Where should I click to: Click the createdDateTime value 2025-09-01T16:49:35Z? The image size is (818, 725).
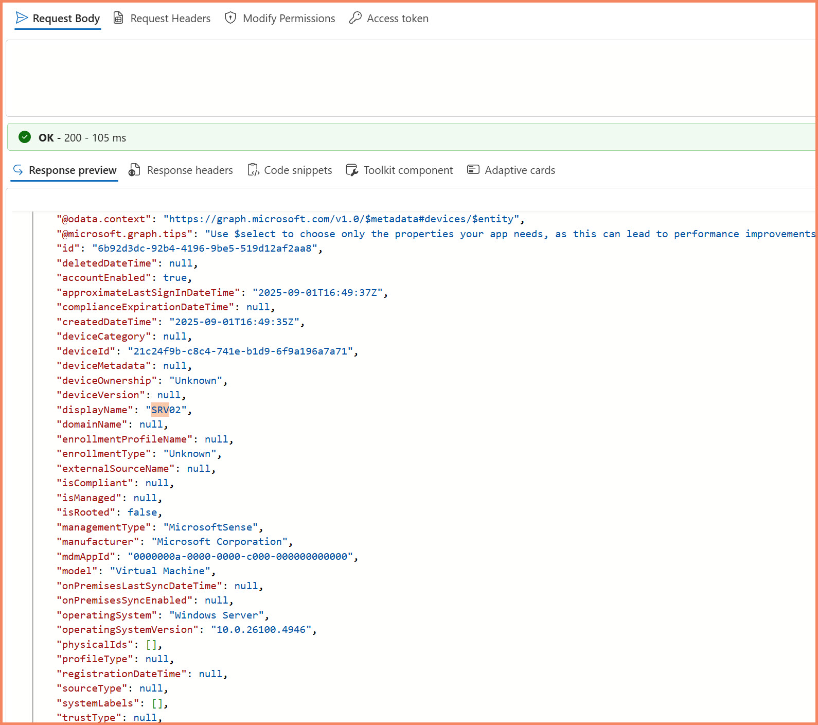coord(234,322)
